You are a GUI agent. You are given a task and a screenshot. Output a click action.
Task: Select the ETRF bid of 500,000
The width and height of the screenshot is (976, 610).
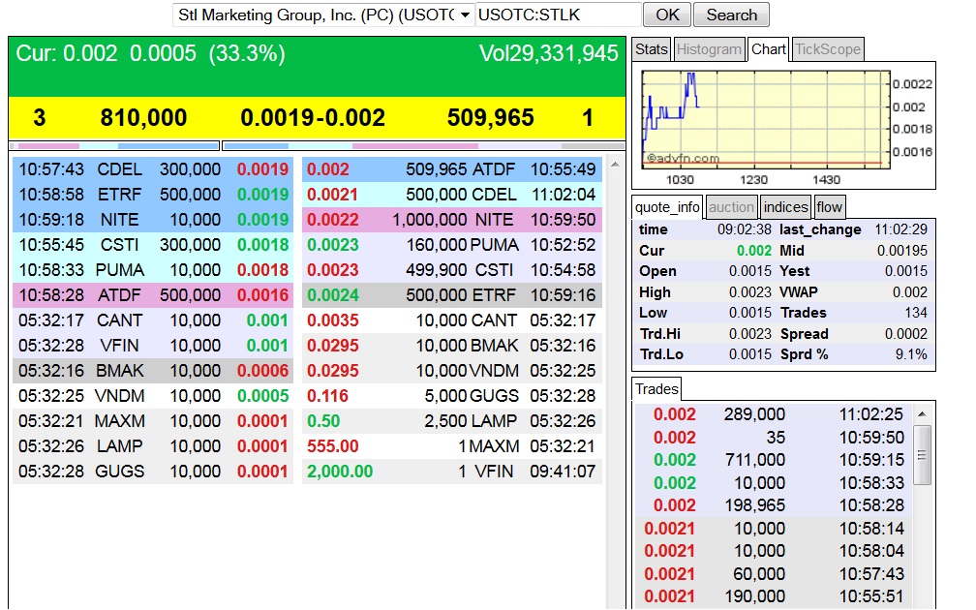pos(153,195)
